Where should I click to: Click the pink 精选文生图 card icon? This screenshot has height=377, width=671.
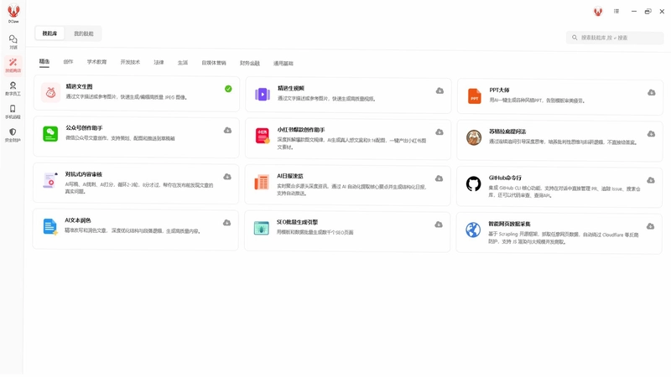point(50,92)
